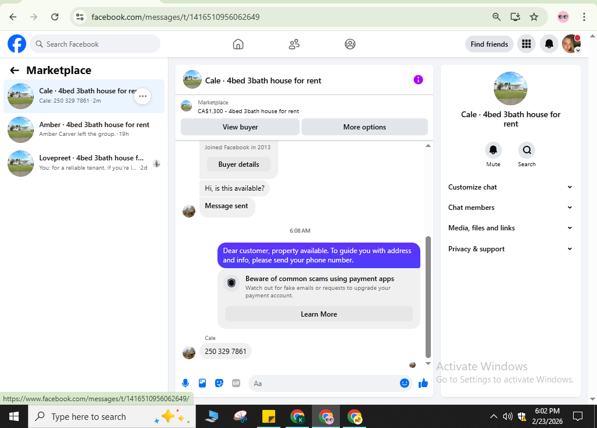Viewport: 597px width, 428px height.
Task: Open Buyer details
Action: tap(238, 164)
